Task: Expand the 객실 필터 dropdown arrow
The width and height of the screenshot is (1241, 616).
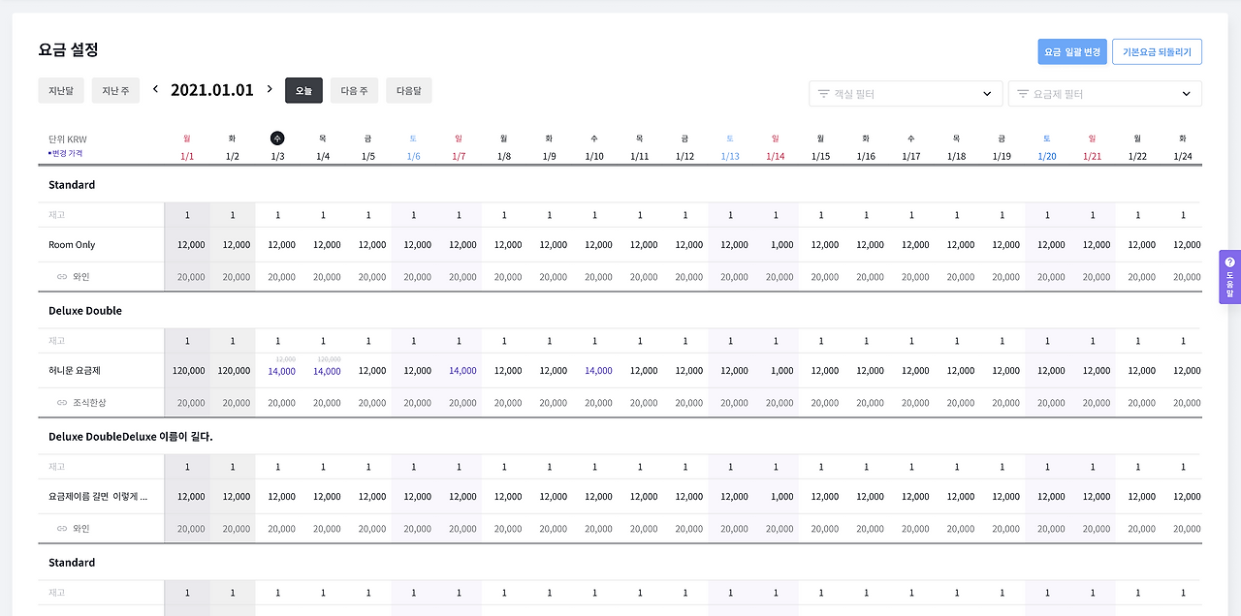Action: tap(987, 94)
